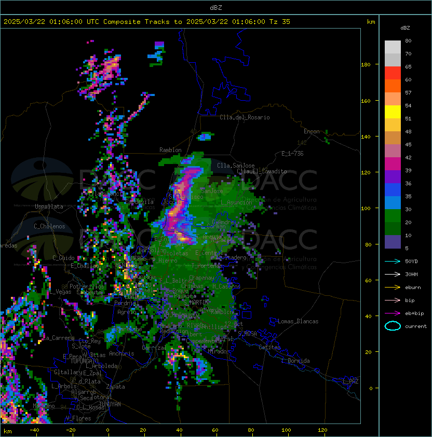Screen dimensions: 432x437
Task: Click the 'C_Chilenos' map label
Action: [49, 226]
